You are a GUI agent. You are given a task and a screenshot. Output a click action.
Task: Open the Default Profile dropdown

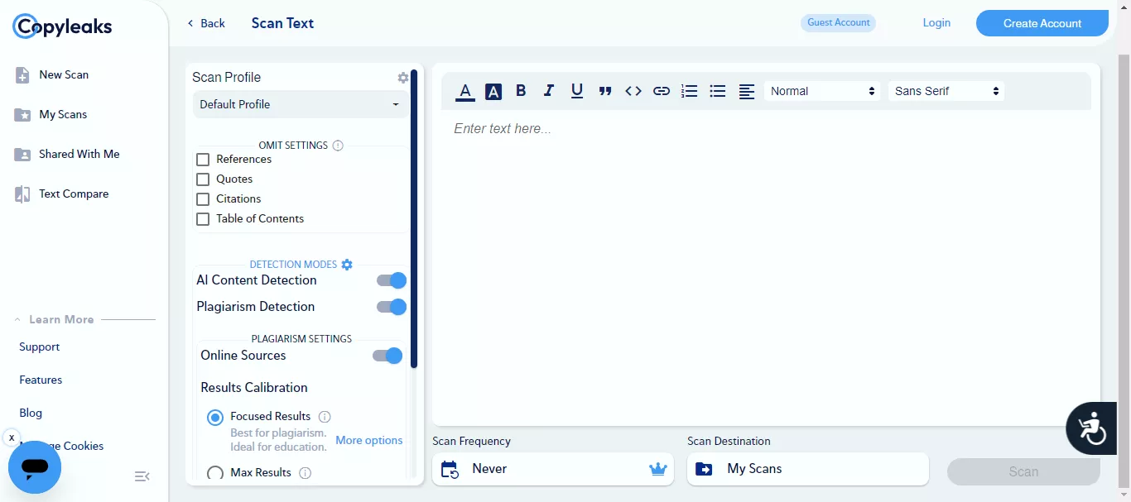click(x=299, y=104)
